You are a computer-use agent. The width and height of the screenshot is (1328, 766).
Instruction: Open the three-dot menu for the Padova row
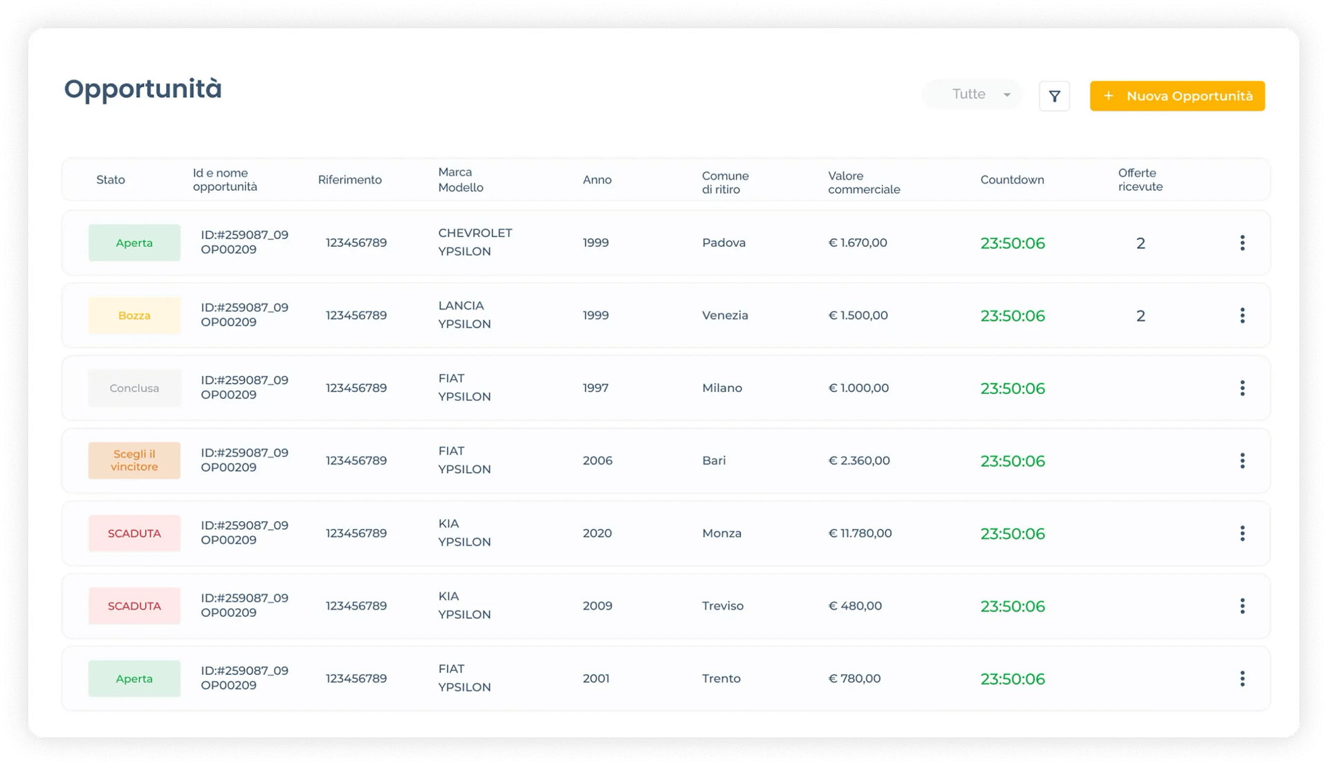pyautogui.click(x=1242, y=243)
